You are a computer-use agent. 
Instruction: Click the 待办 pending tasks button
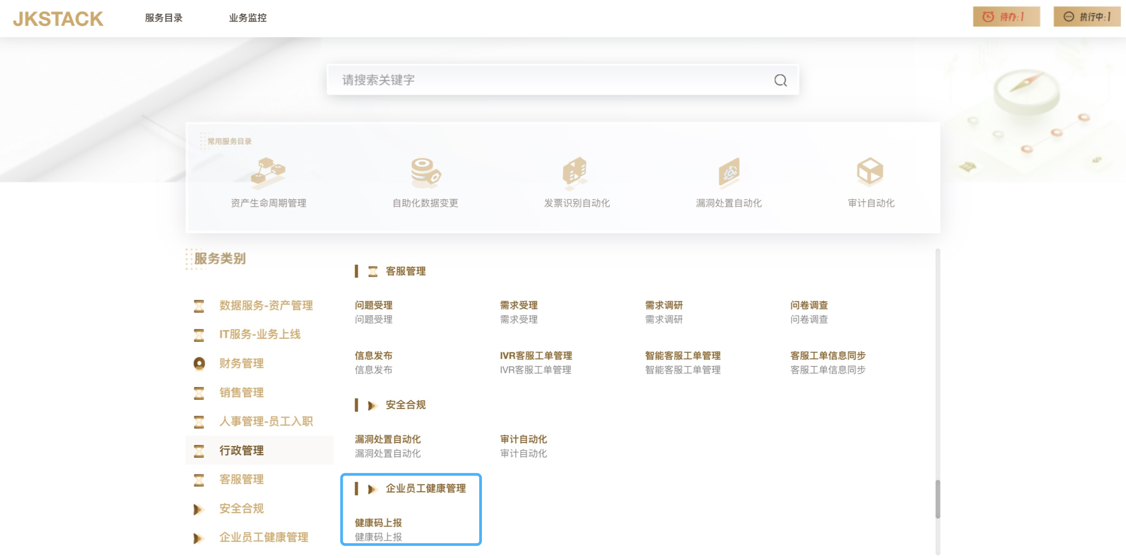click(x=1006, y=17)
